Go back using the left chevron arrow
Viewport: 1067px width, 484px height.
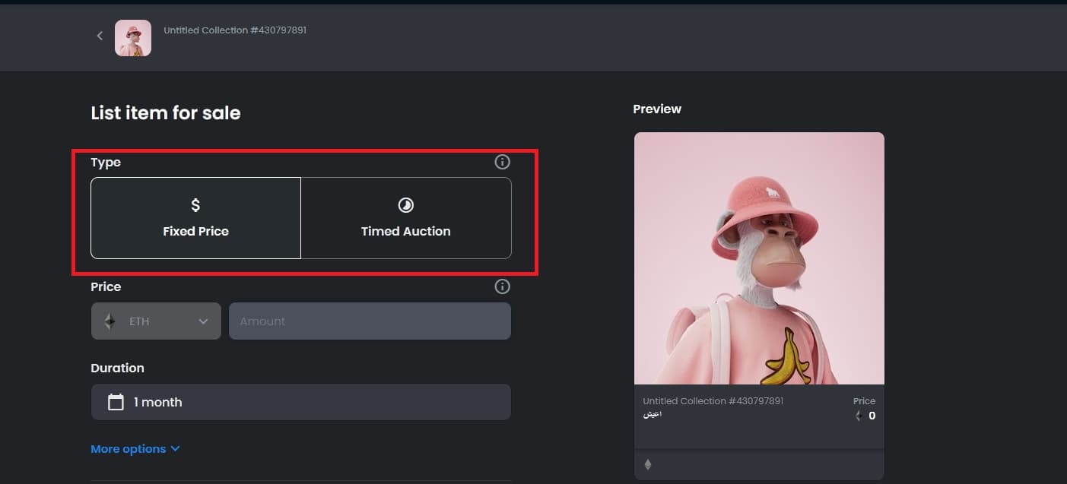[x=100, y=36]
